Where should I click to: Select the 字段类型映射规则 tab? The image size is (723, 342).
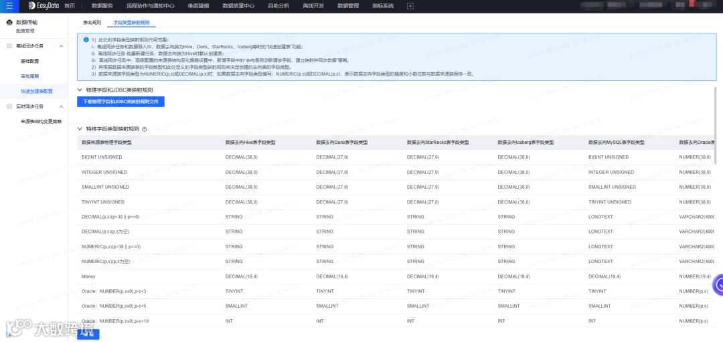(x=131, y=22)
